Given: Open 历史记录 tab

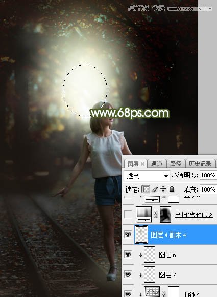Looking at the screenshot, I should pos(200,164).
